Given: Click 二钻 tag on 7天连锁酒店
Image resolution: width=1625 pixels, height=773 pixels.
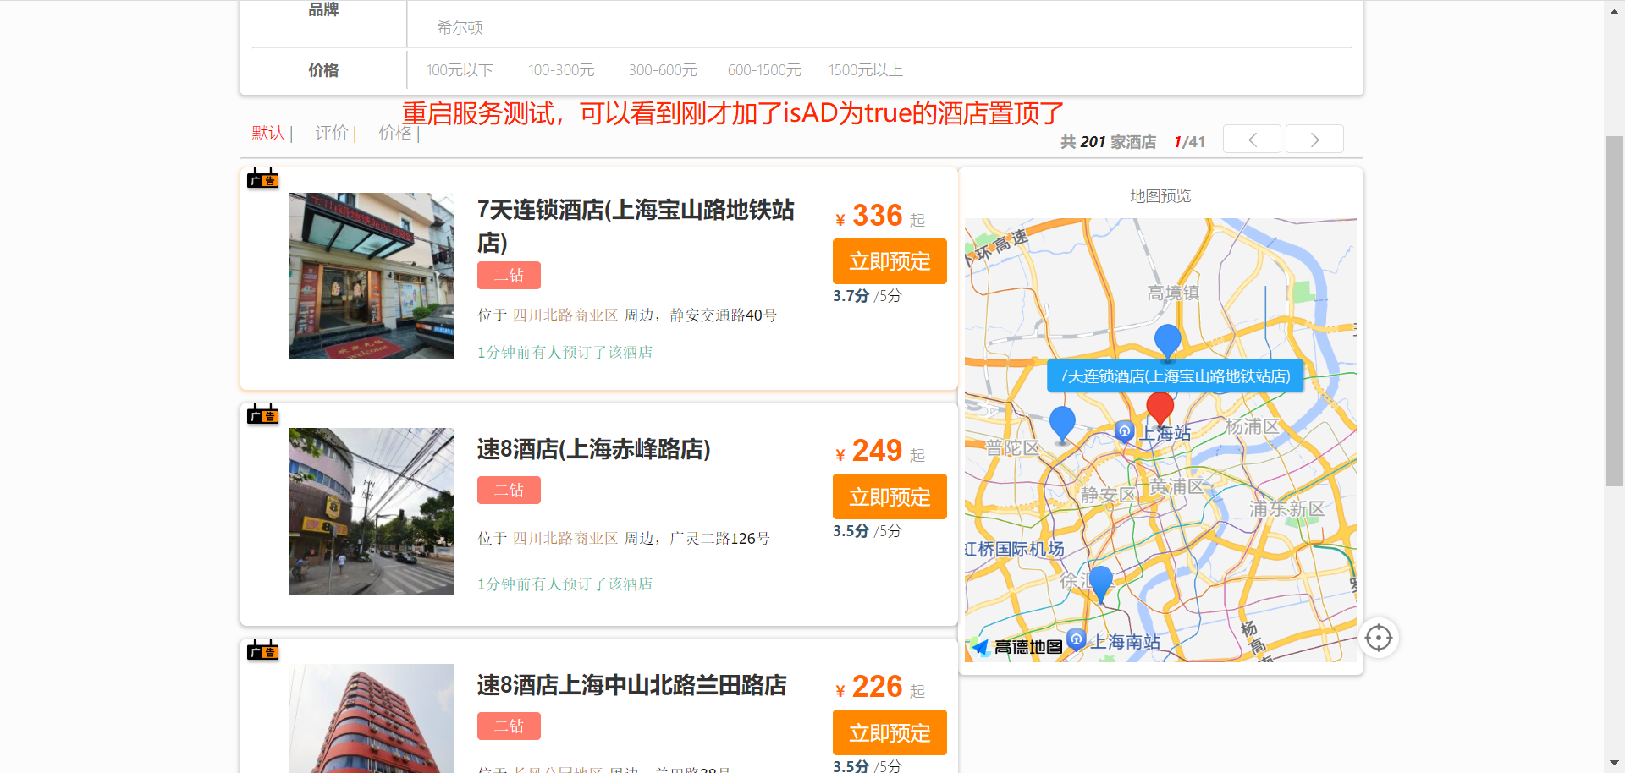Looking at the screenshot, I should click(x=509, y=276).
